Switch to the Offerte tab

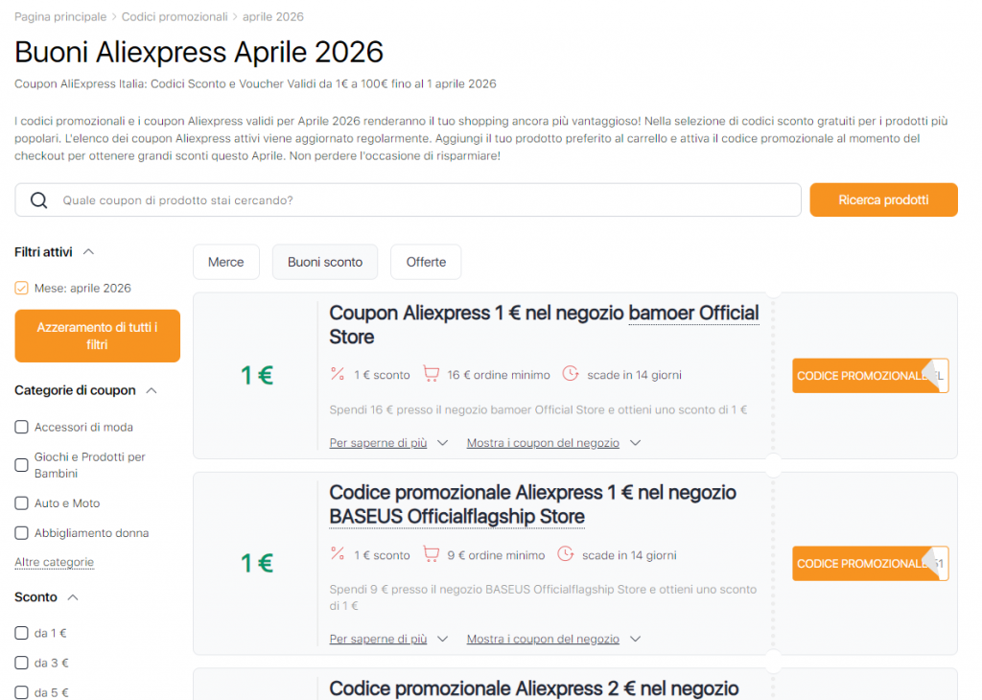[x=426, y=261]
